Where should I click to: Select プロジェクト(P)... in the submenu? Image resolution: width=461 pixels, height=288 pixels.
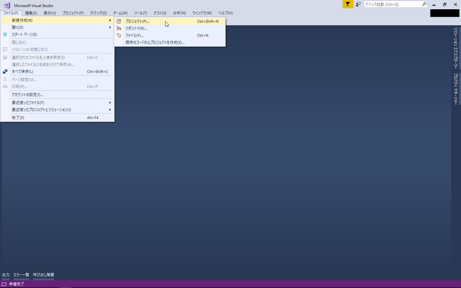click(170, 21)
